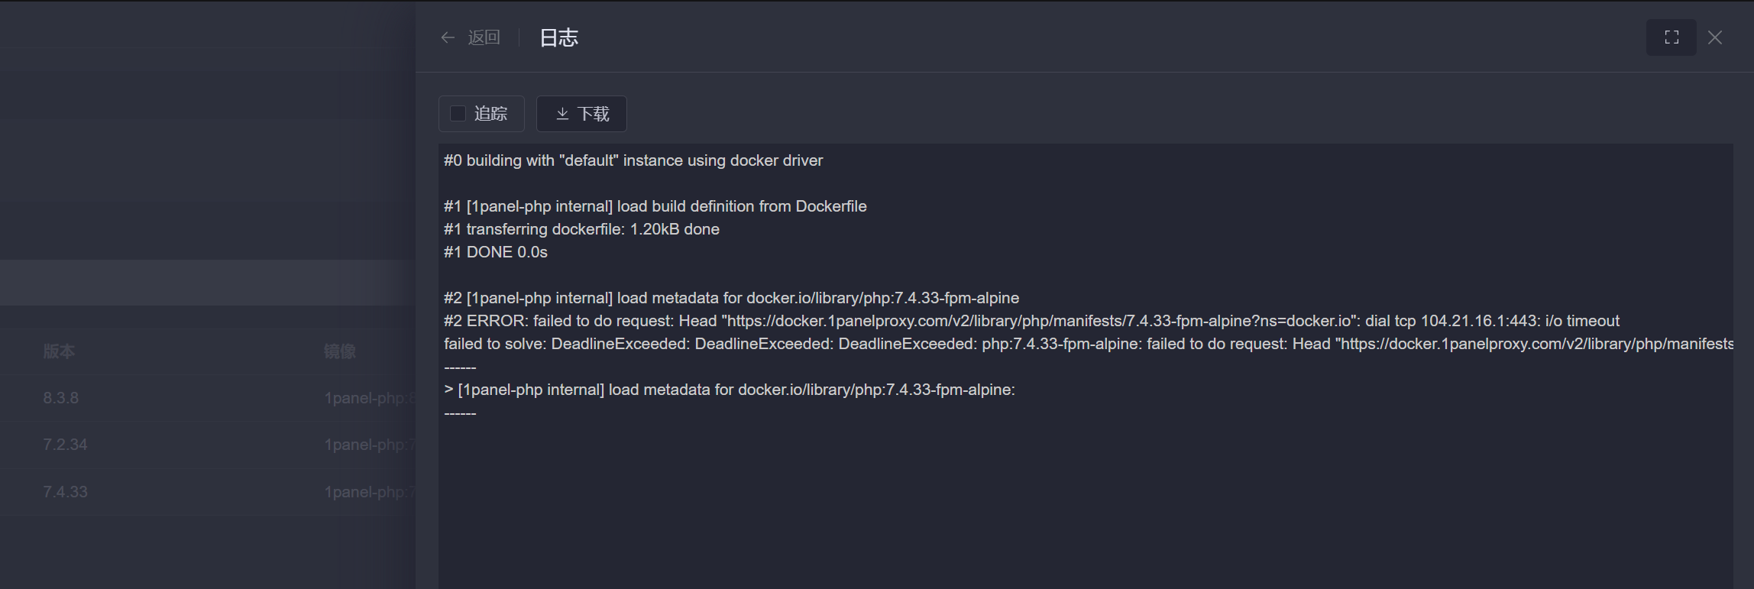Select the 7.2.34 version row

(x=208, y=445)
